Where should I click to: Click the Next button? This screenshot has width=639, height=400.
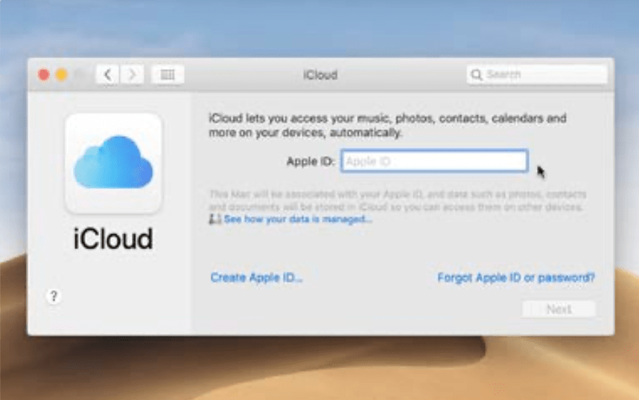click(x=559, y=309)
